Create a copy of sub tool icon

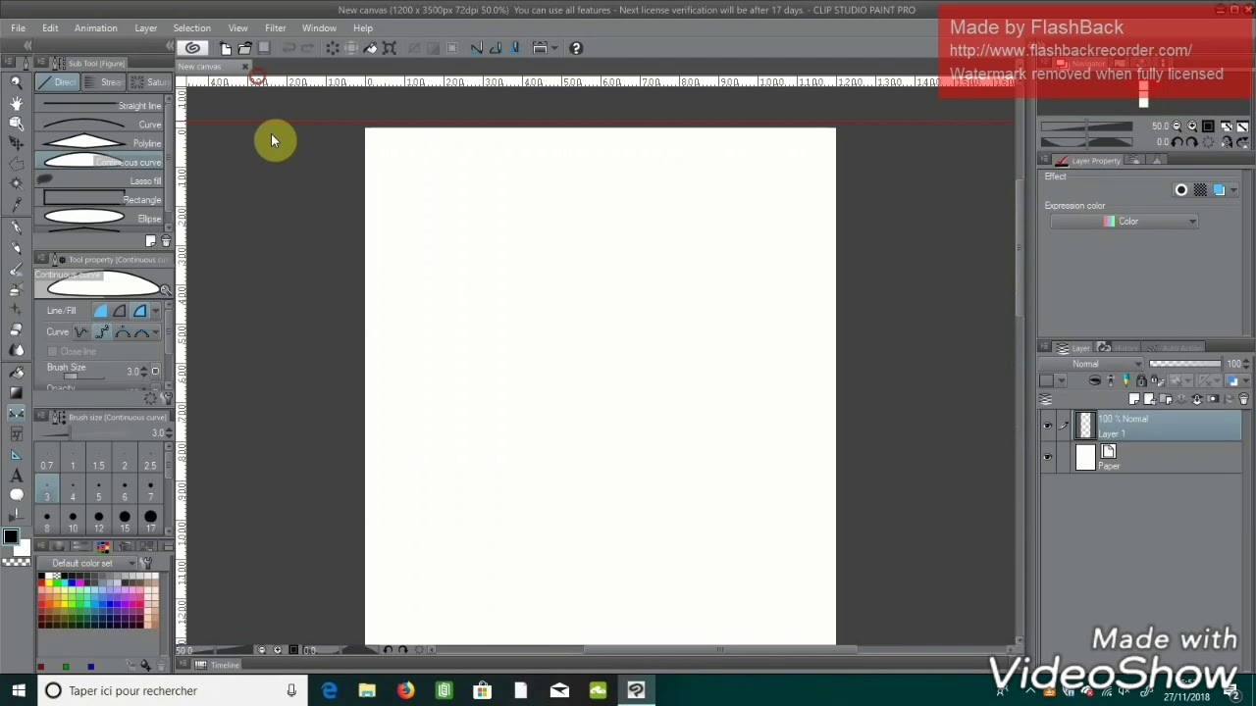pos(150,240)
